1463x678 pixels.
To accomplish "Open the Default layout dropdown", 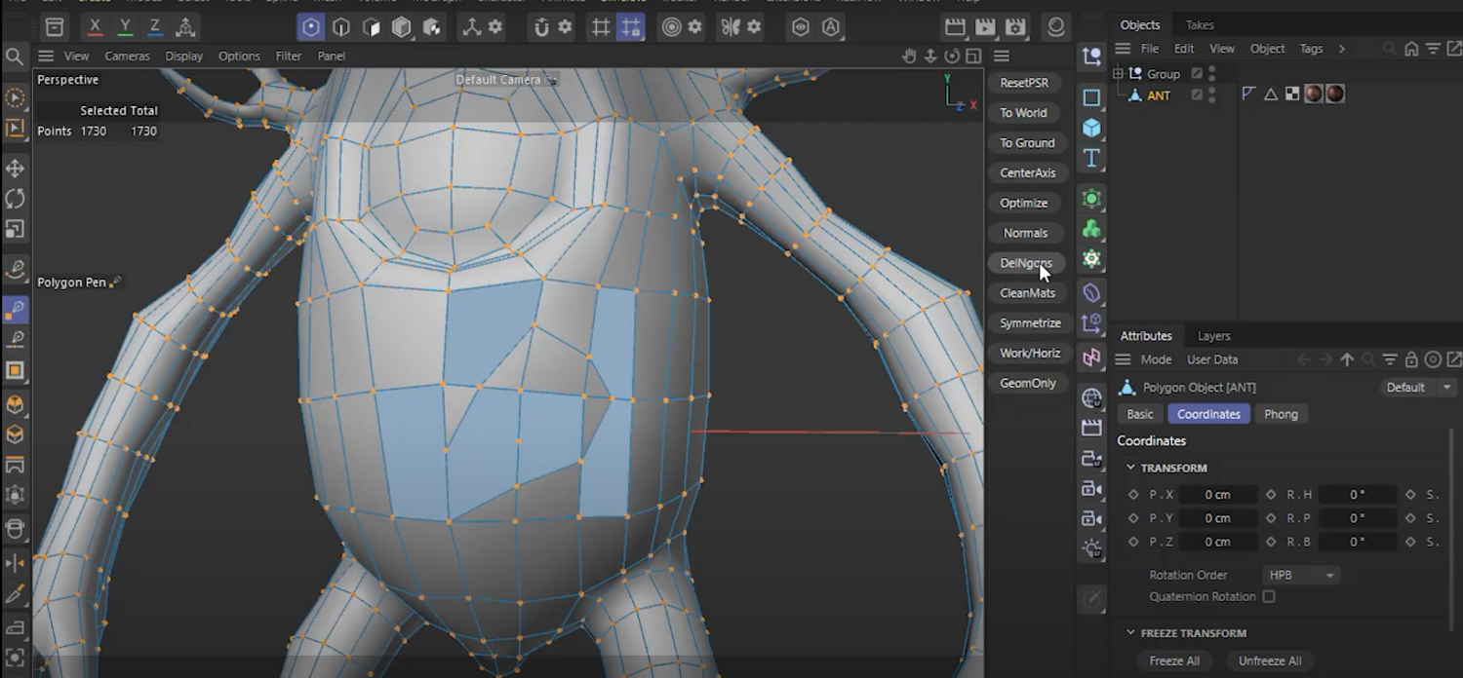I will point(1418,388).
